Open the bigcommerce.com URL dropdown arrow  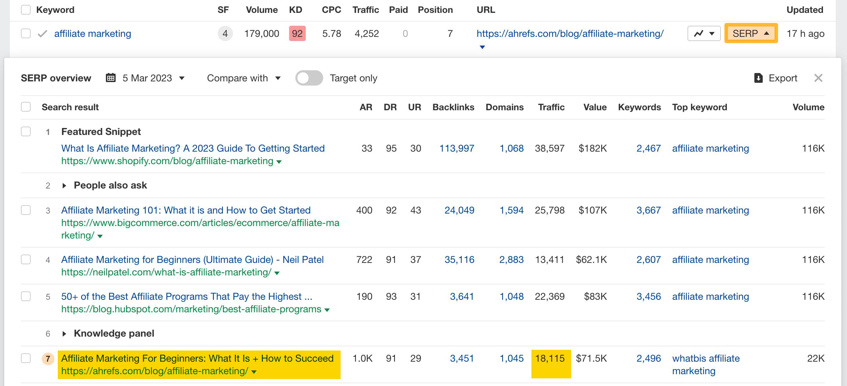coord(100,236)
